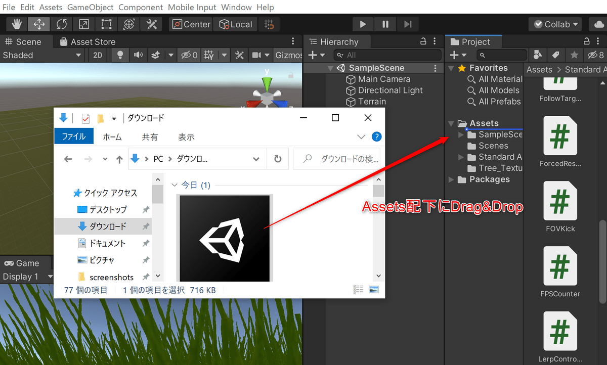Toggle Scene grid visibility icon
607x365 pixels.
(209, 55)
